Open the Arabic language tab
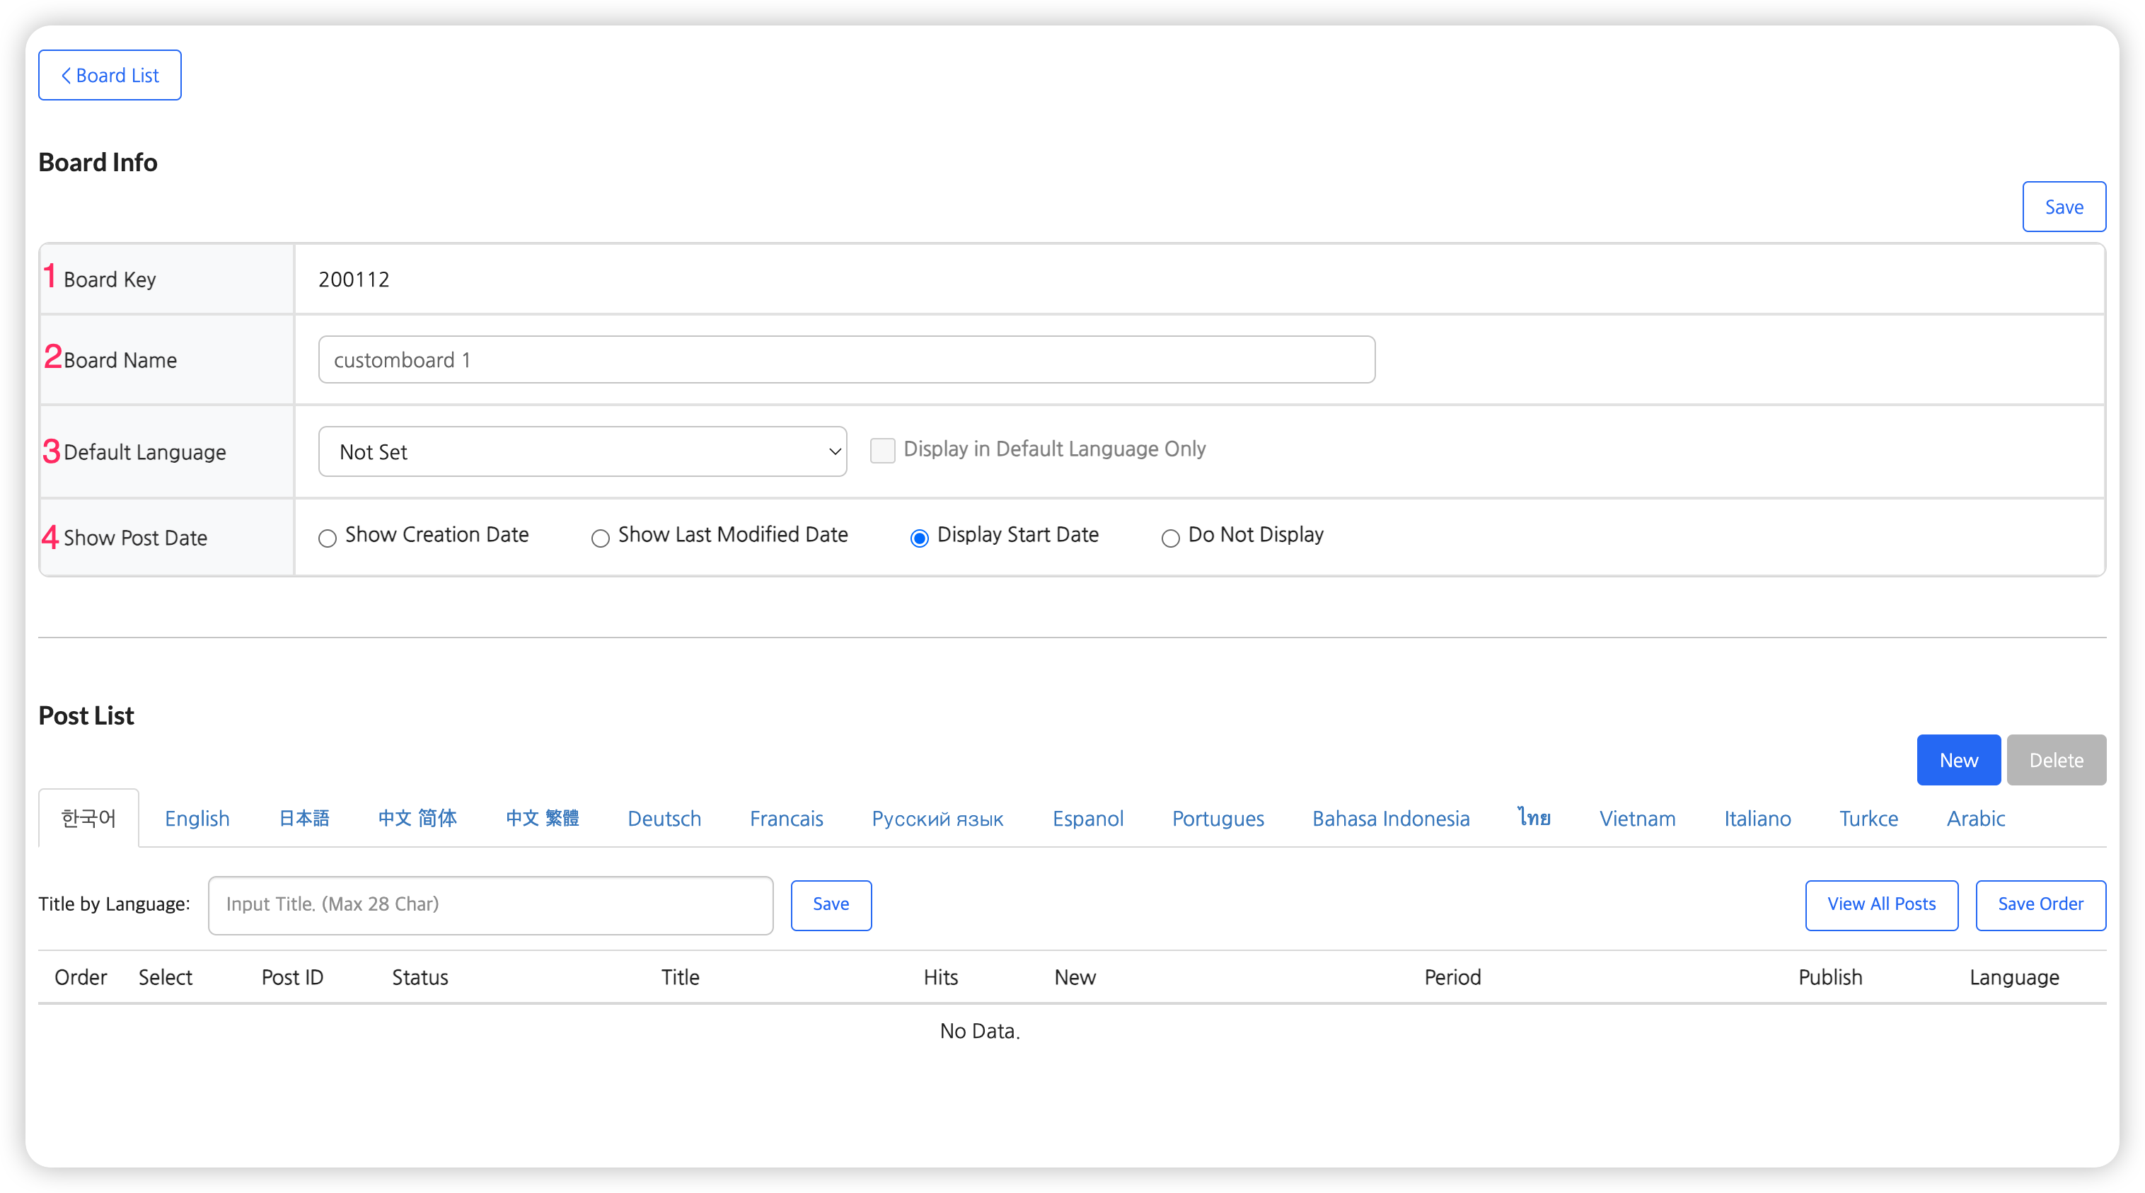Screen dimensions: 2145x1193 click(1975, 818)
